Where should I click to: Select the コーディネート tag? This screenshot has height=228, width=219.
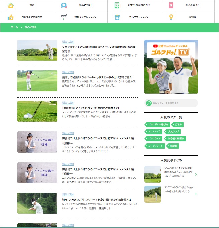154,146
